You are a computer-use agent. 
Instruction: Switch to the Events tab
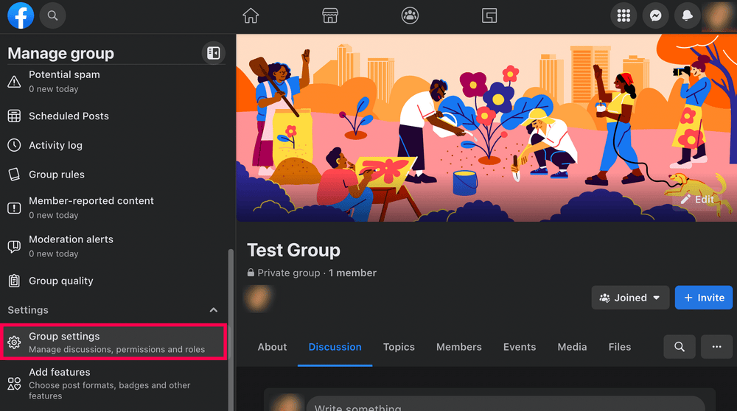pyautogui.click(x=519, y=347)
